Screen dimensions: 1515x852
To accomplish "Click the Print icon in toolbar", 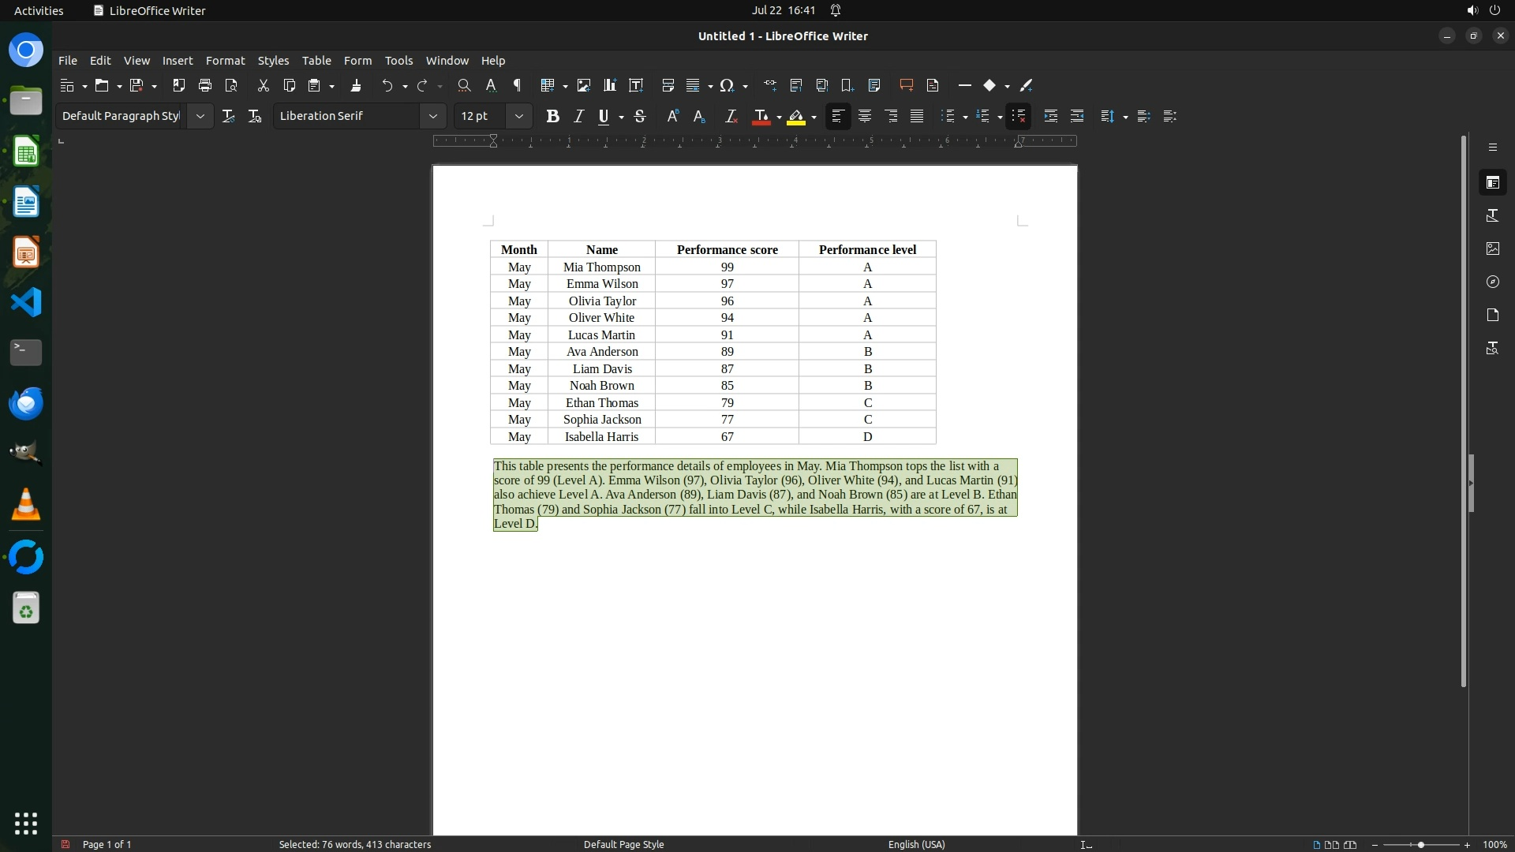I will tap(205, 85).
